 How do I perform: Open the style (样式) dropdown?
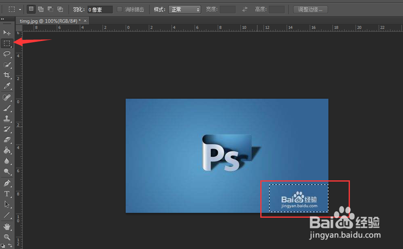[x=184, y=9]
